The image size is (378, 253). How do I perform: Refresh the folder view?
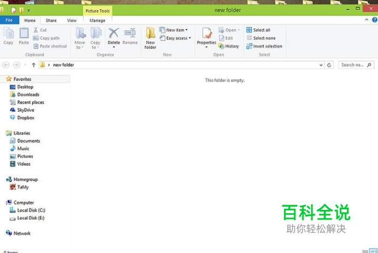coord(329,65)
